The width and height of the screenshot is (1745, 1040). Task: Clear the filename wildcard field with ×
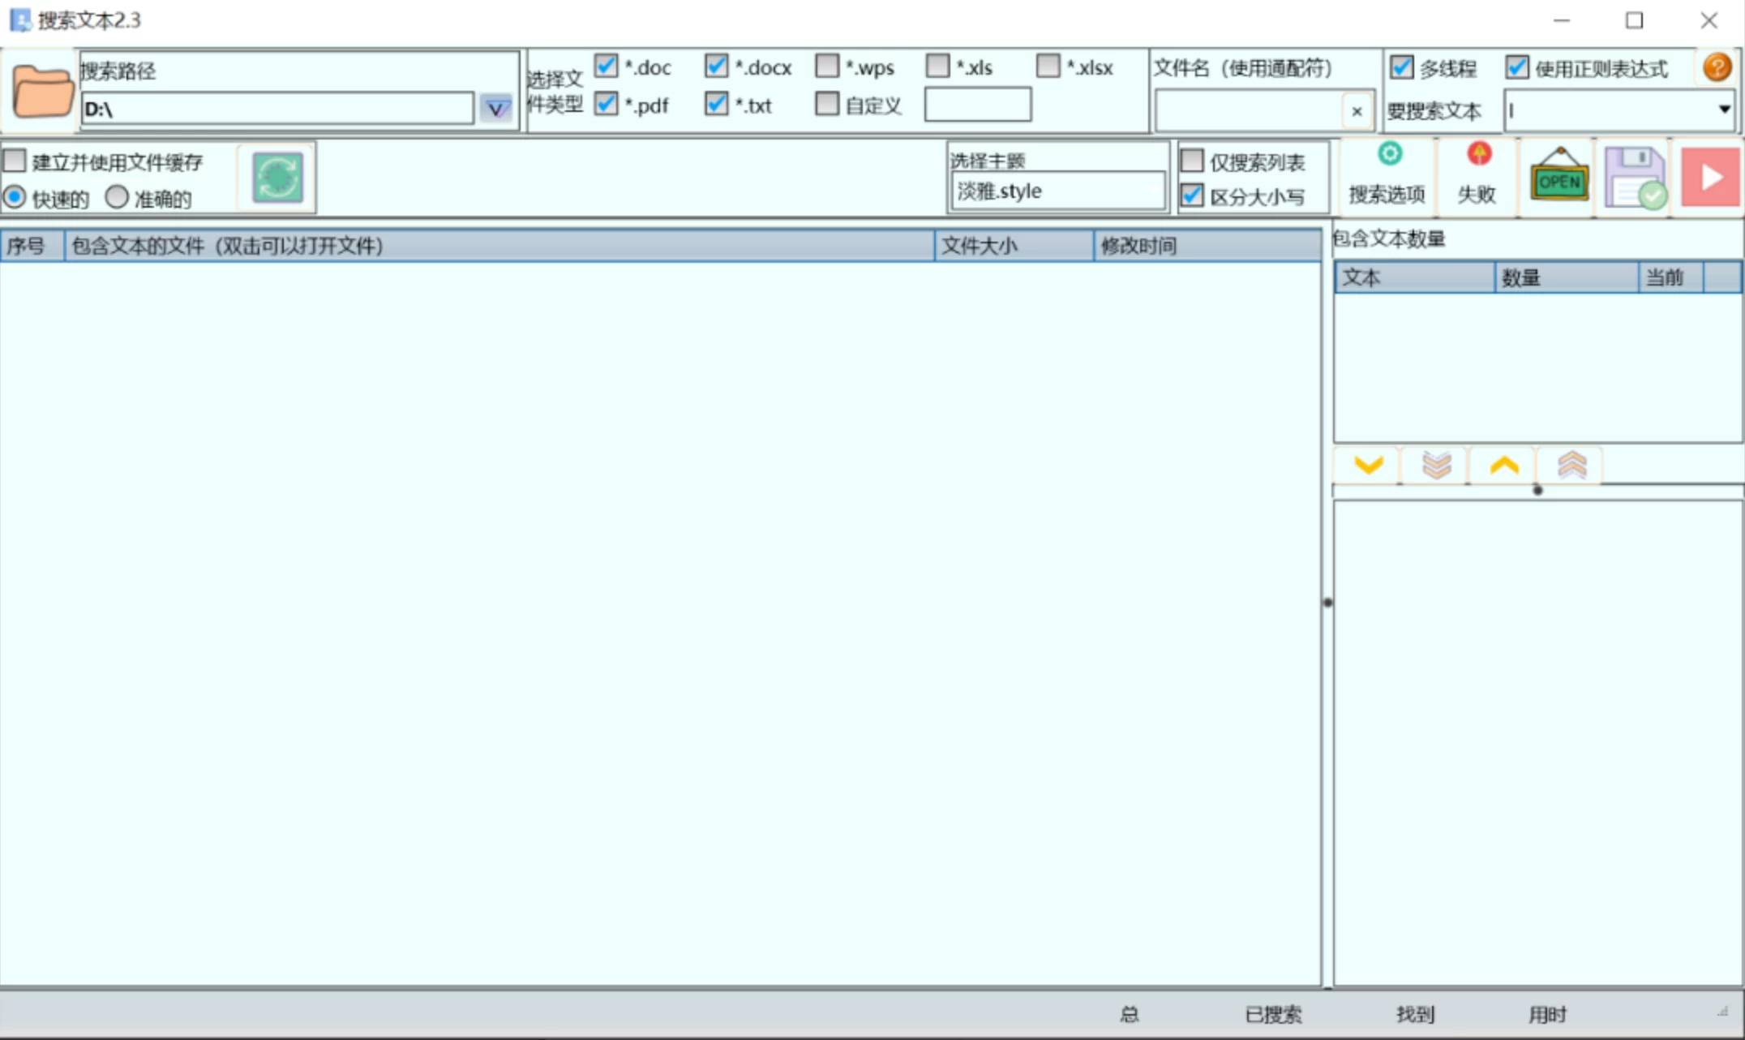[1357, 111]
